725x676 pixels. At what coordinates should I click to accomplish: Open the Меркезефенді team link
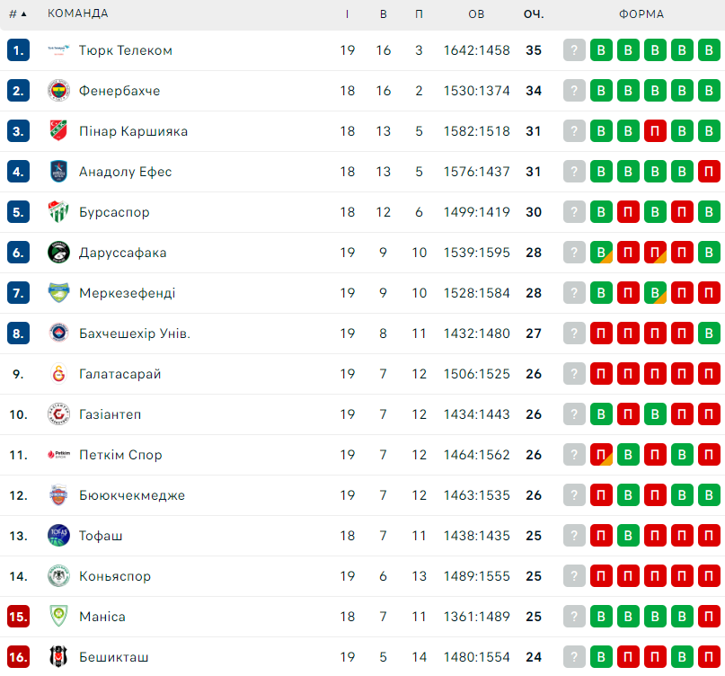tap(128, 293)
